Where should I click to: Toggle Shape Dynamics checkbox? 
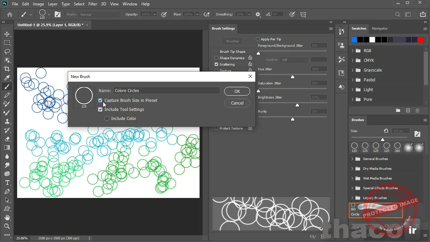(216, 58)
